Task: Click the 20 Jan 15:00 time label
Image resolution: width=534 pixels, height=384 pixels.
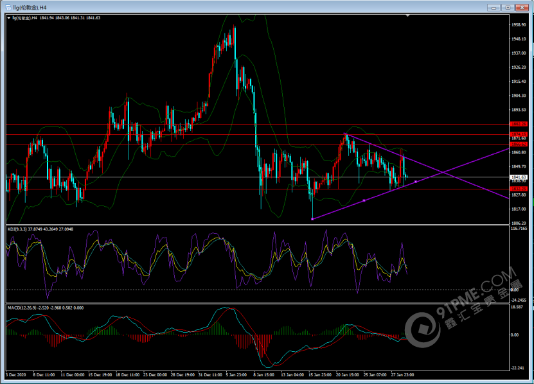Action: (348, 375)
